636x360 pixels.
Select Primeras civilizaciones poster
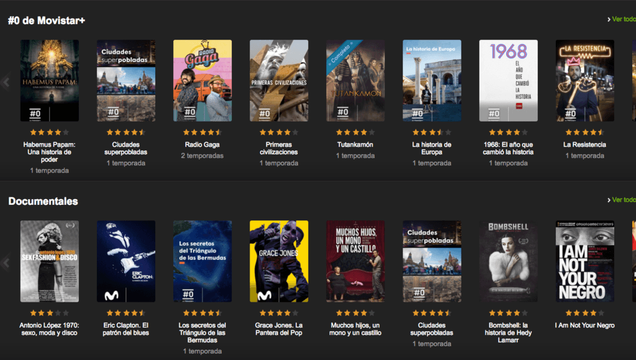tap(279, 81)
